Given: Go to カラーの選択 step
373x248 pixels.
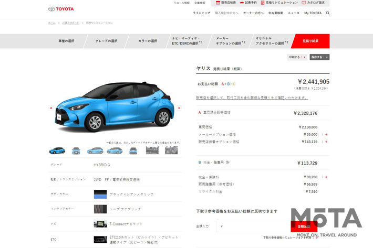Looking at the screenshot, I should coord(148,41).
